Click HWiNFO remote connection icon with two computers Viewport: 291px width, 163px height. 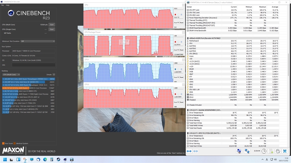[x=247, y=151]
